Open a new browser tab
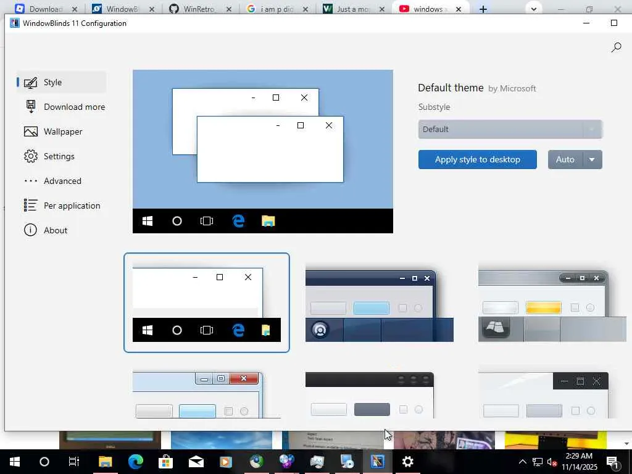This screenshot has height=474, width=632. 483,9
